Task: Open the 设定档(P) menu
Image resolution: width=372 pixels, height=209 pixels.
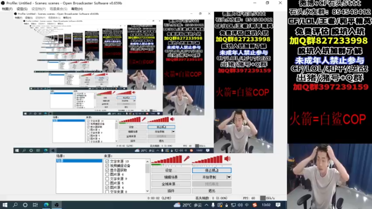Action: click(39, 9)
